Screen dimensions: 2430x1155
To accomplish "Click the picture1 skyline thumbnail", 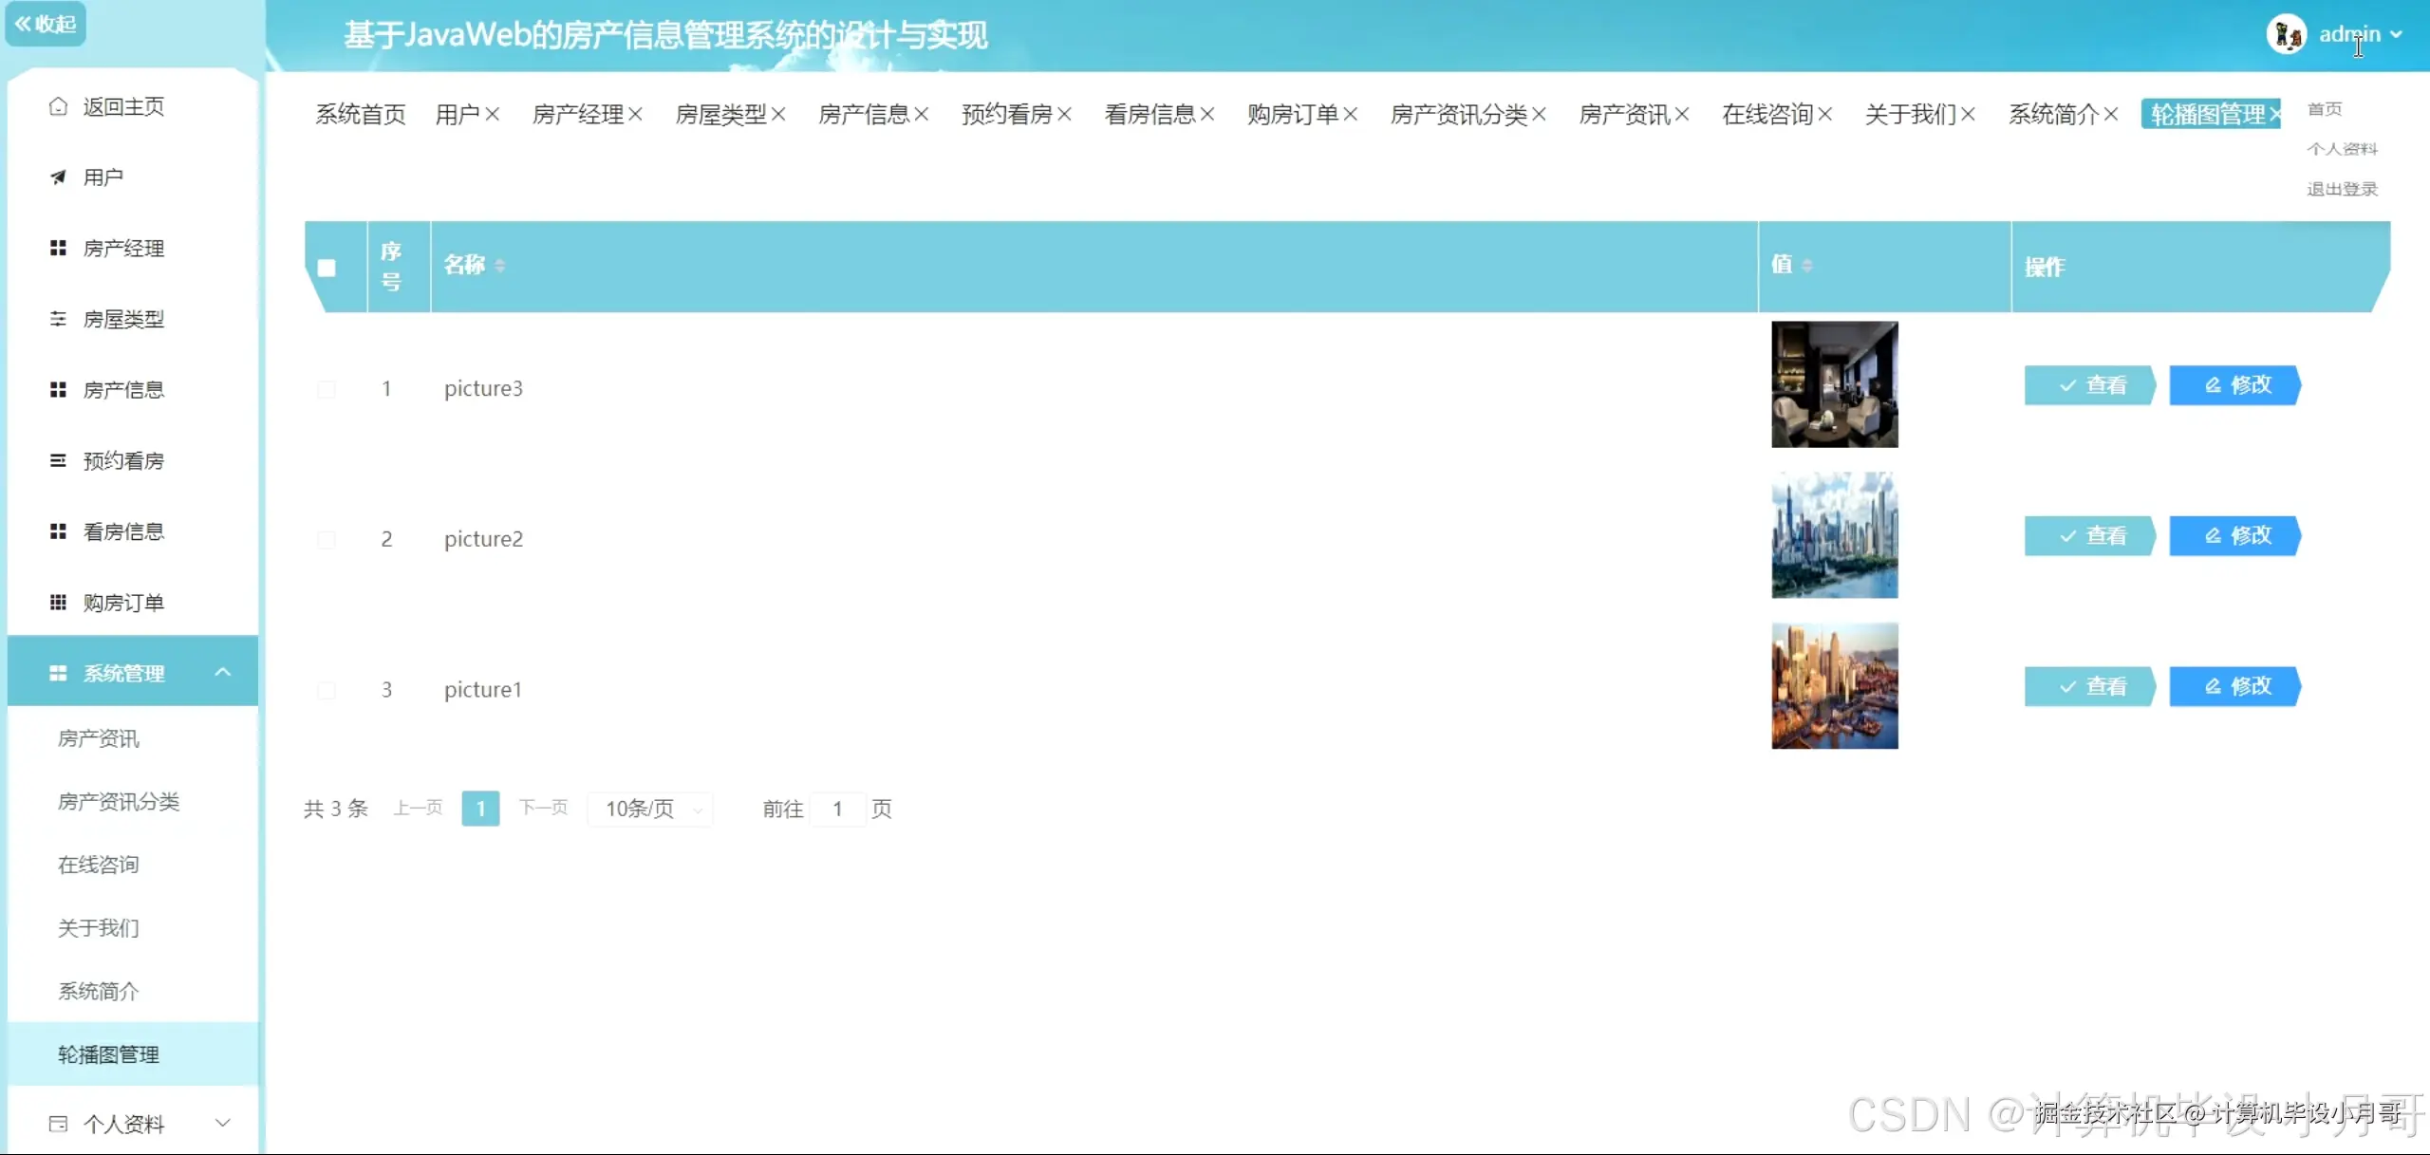I will pos(1834,686).
